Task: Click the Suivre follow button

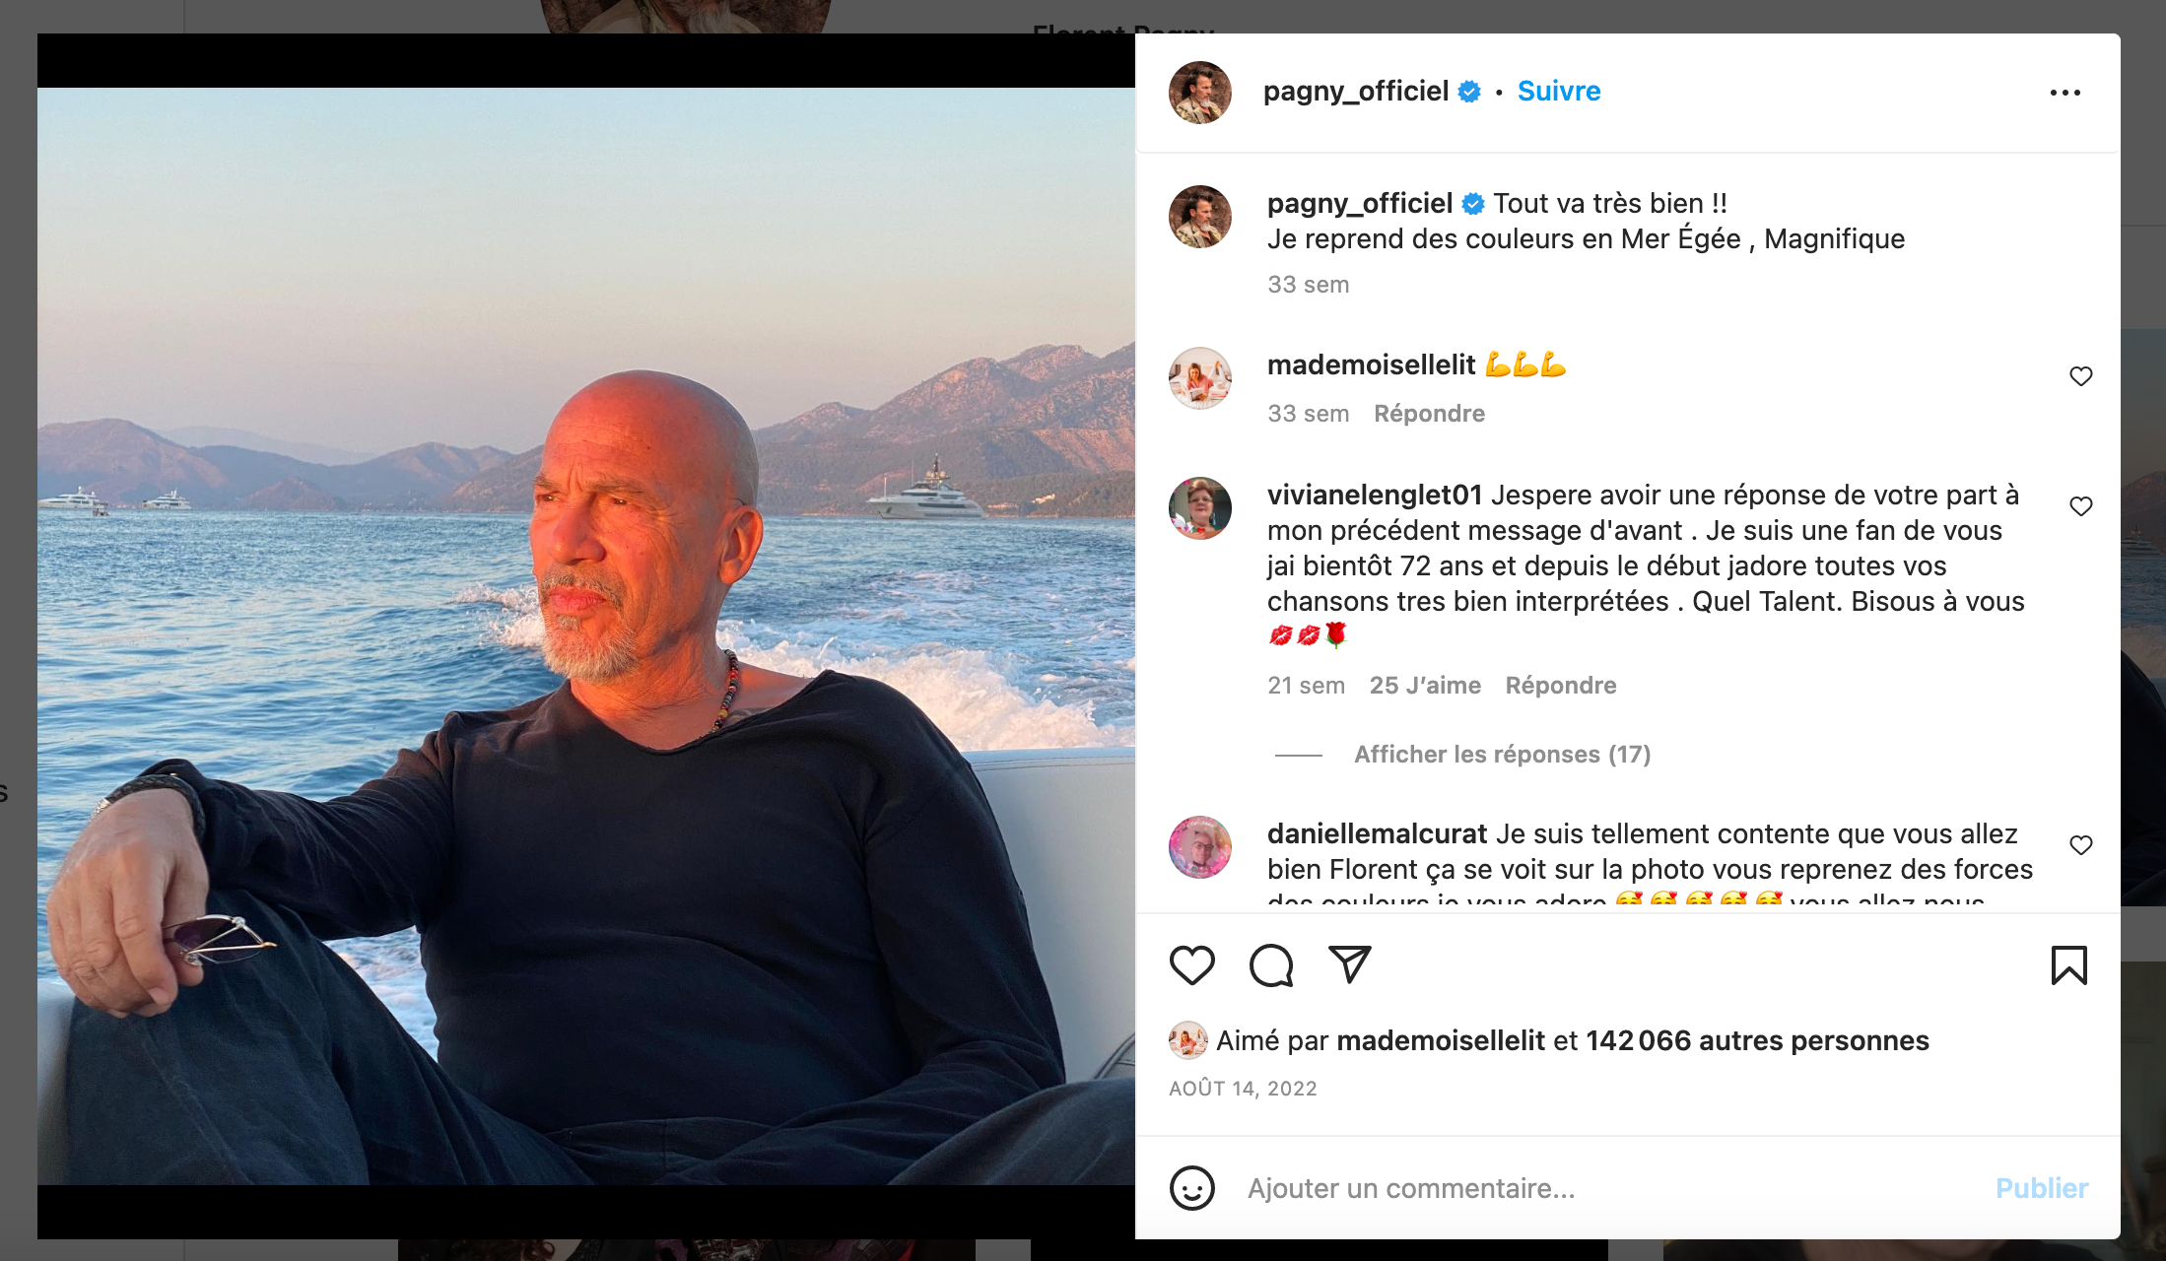Action: click(1558, 92)
